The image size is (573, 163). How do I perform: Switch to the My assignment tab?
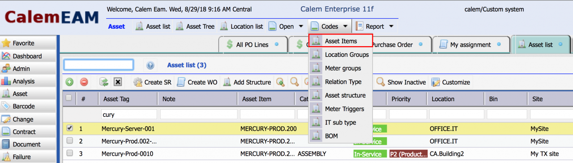pyautogui.click(x=470, y=45)
